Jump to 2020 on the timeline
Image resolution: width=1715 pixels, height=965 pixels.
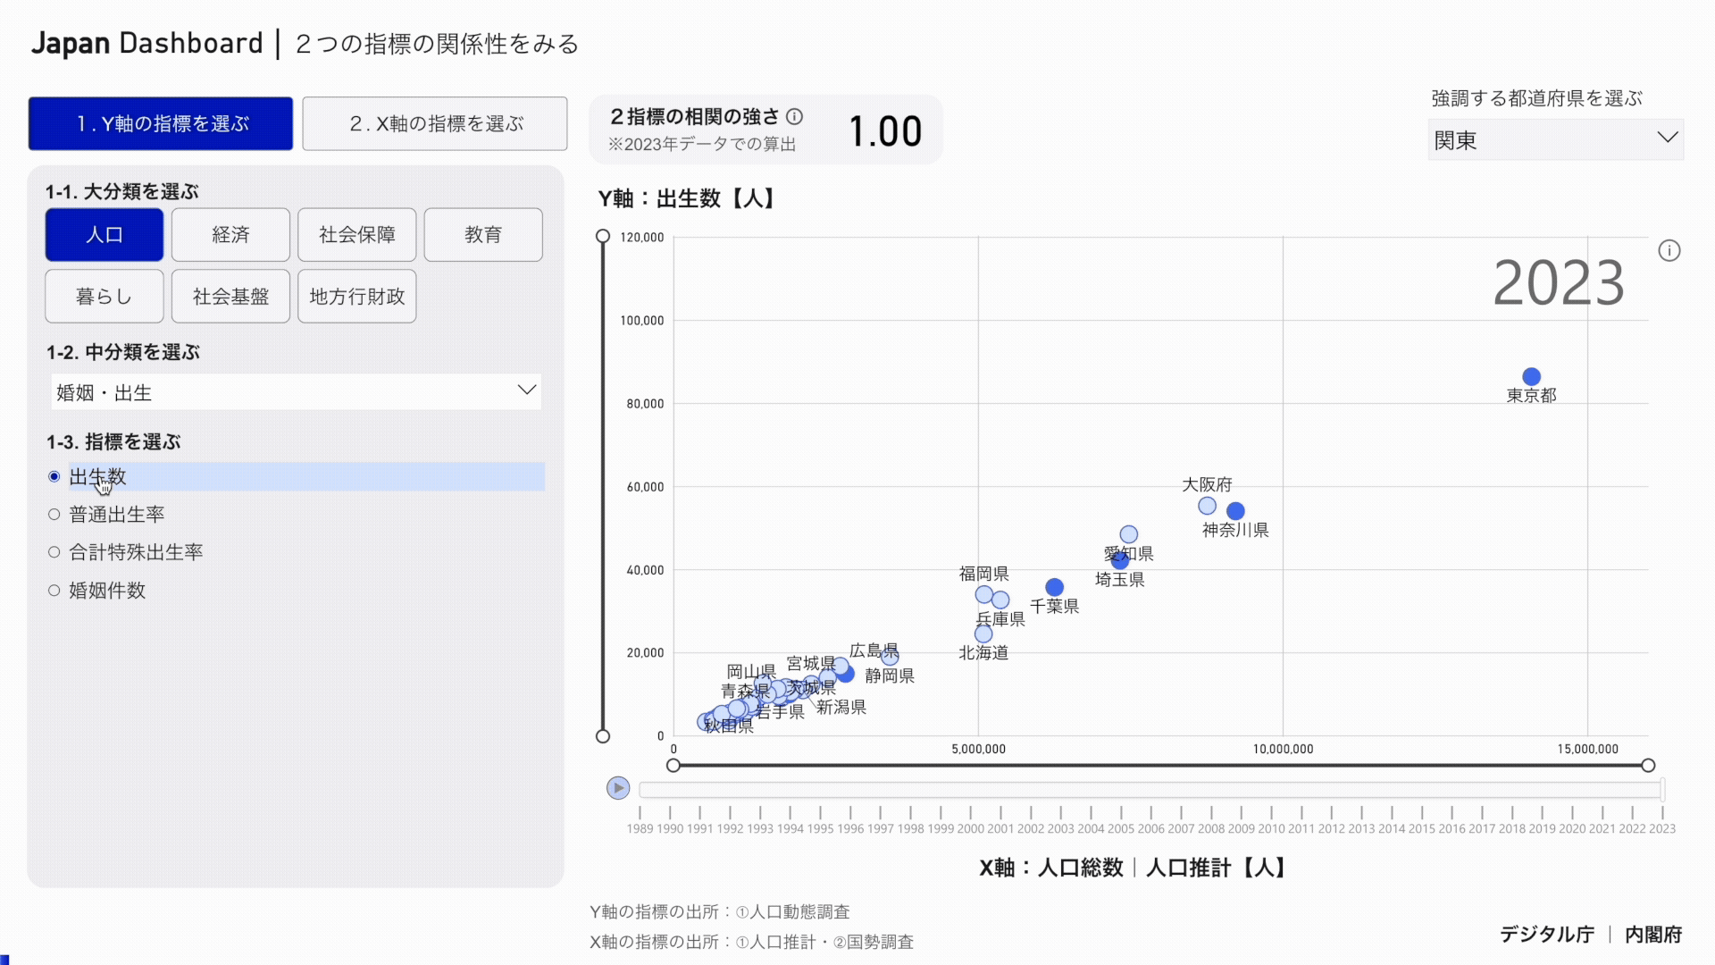1572,828
